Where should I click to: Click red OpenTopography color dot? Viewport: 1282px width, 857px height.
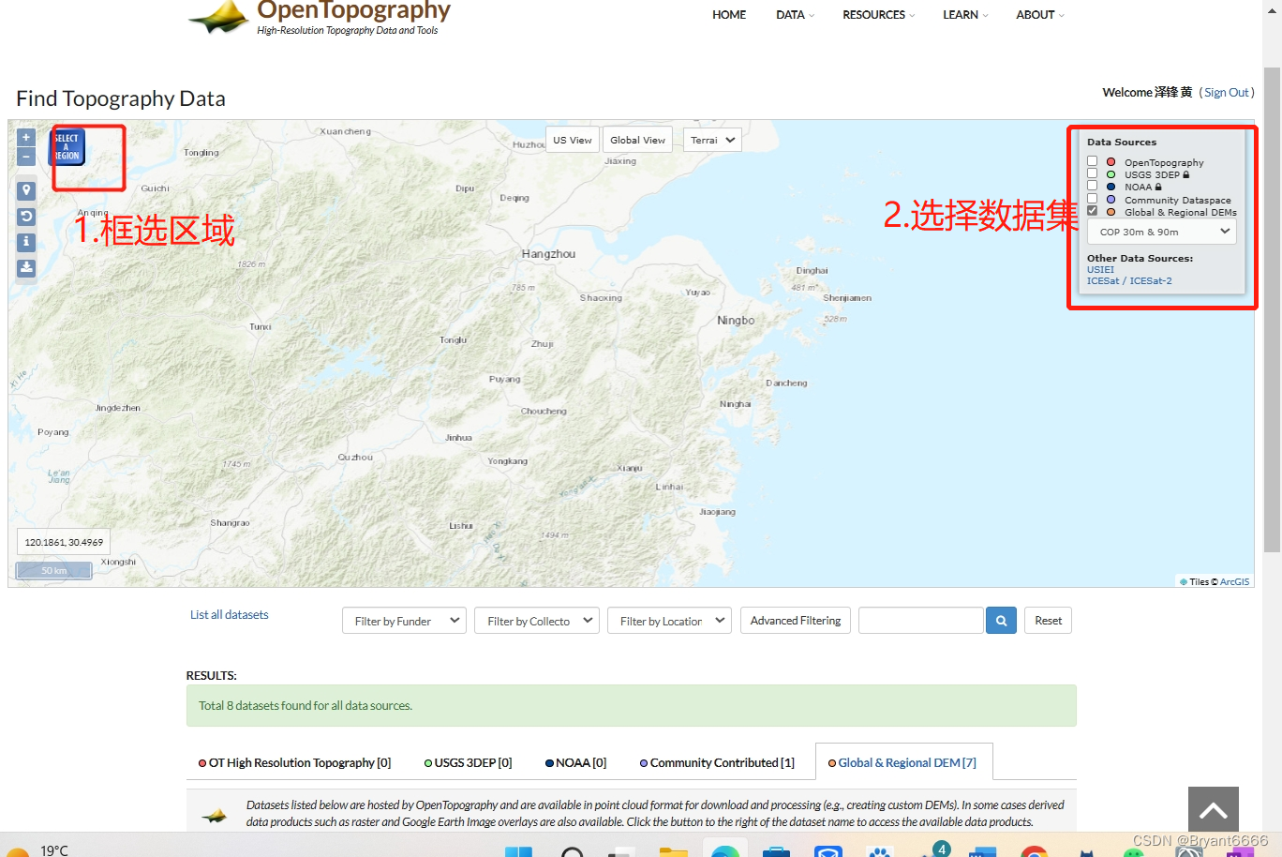[x=1111, y=162]
